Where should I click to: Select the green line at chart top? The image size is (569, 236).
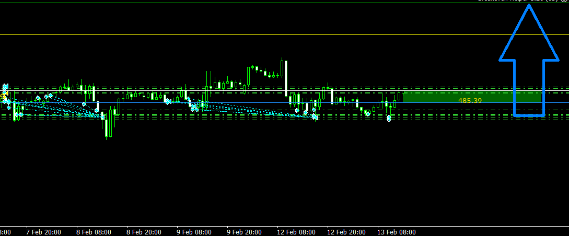[x=261, y=4]
